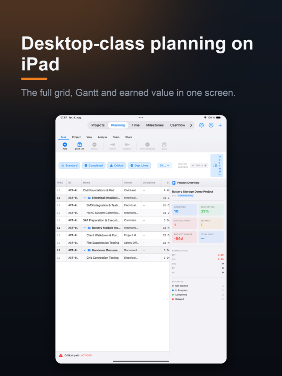
Task: Open the Share ribbon tab
Action: coord(128,137)
